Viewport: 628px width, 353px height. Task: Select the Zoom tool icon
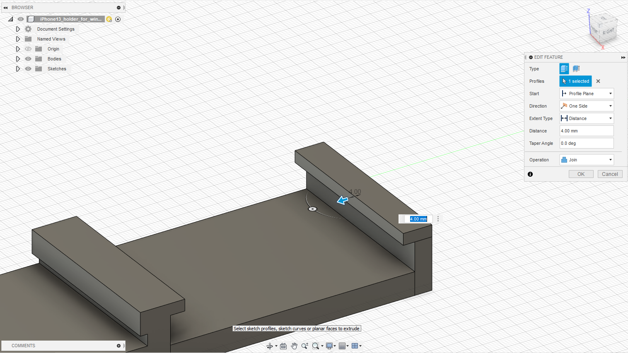[305, 346]
